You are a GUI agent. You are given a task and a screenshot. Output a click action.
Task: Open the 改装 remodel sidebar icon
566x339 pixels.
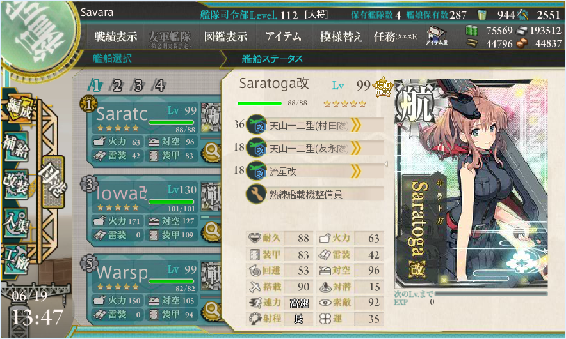(x=15, y=185)
